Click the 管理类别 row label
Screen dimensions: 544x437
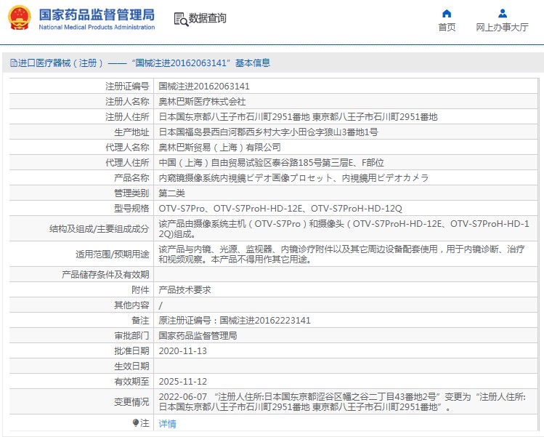132,193
